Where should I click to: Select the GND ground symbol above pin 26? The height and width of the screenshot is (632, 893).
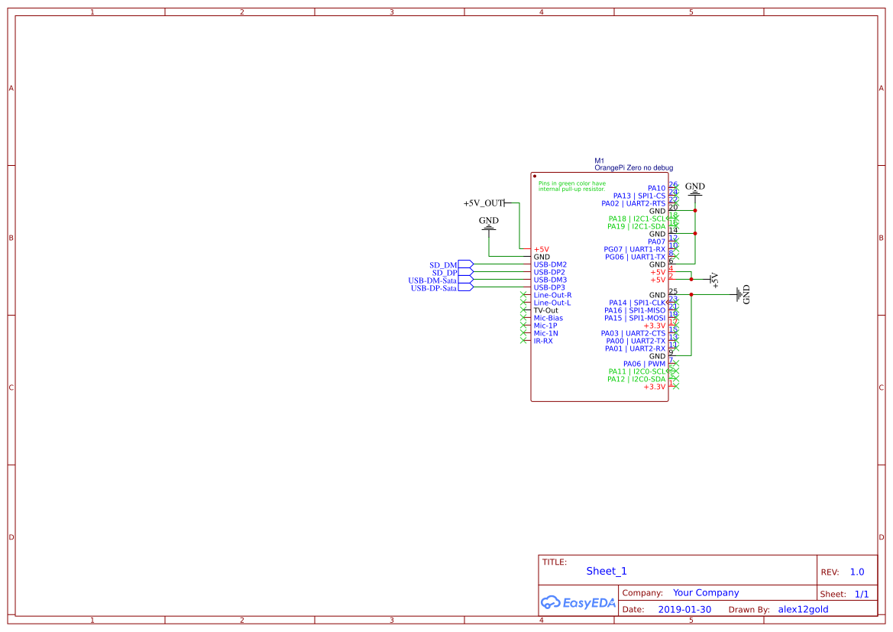click(695, 192)
